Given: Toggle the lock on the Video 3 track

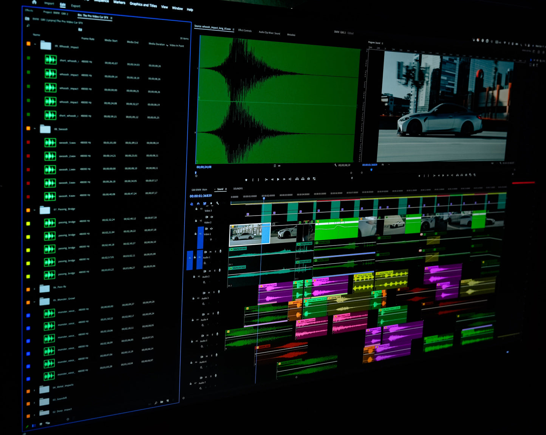Looking at the screenshot, I should [196, 209].
